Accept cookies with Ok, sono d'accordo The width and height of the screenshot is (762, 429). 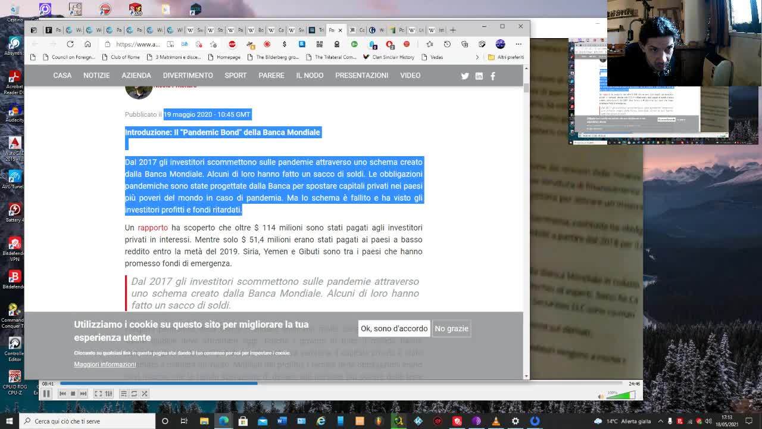pos(394,328)
